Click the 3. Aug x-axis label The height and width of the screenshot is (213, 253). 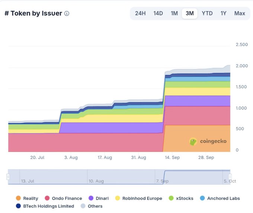pos(71,157)
